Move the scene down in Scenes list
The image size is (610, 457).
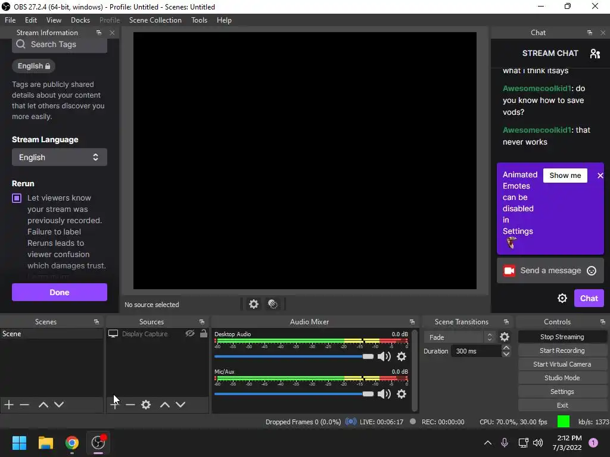(59, 405)
